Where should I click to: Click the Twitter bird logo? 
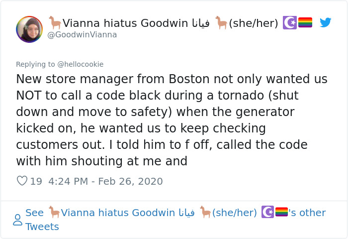click(x=325, y=22)
